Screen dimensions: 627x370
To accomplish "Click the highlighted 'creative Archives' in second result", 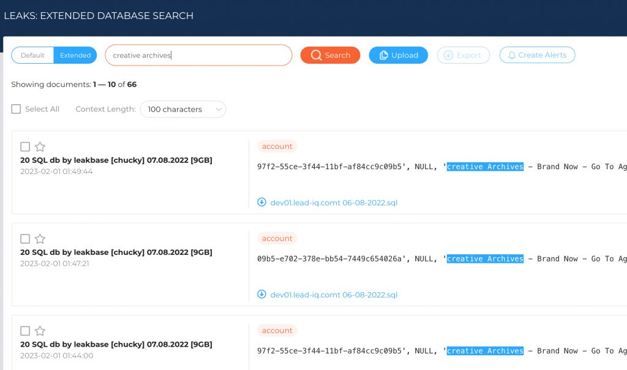I will click(485, 259).
